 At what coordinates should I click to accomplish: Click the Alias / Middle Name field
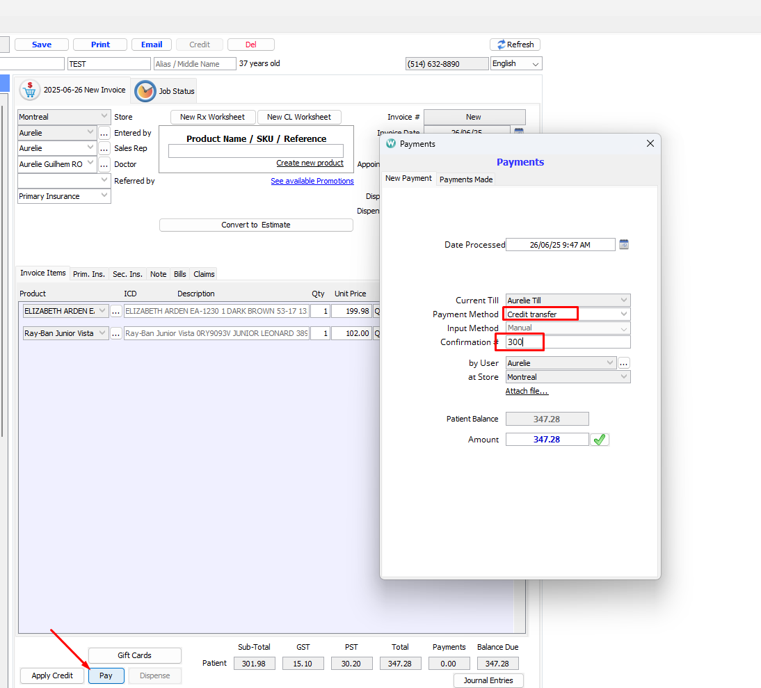(195, 64)
